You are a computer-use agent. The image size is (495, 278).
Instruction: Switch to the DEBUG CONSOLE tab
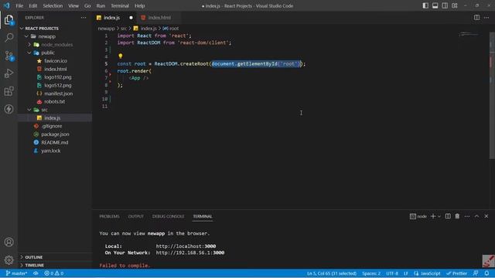click(x=168, y=216)
